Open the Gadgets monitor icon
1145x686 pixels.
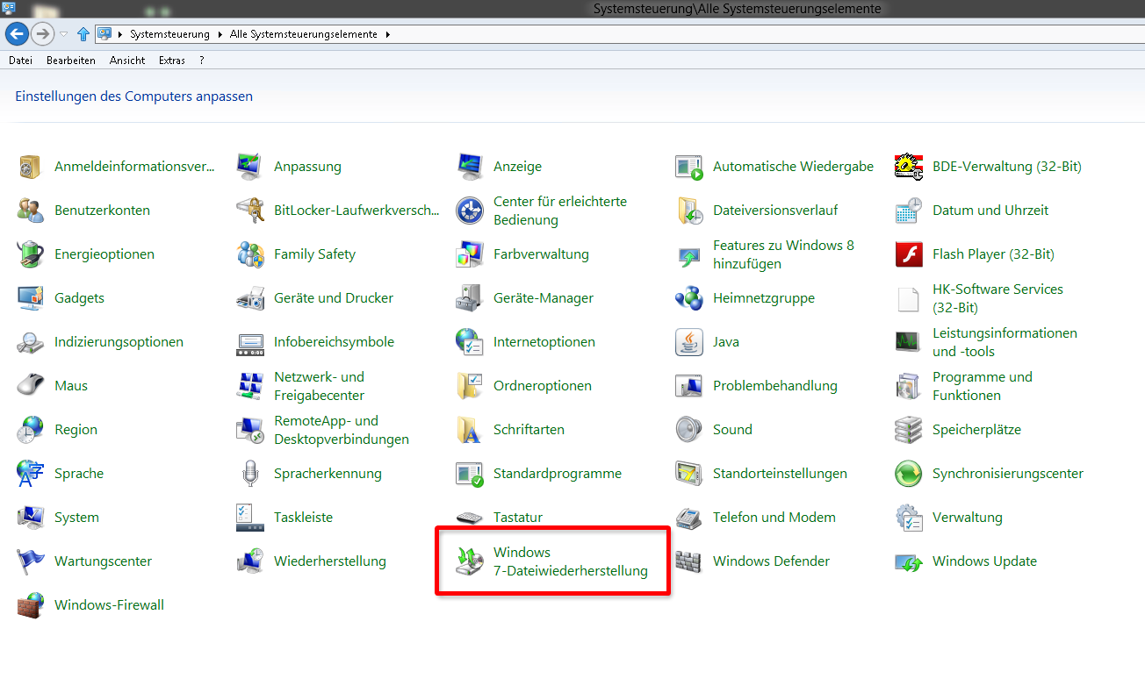click(31, 298)
